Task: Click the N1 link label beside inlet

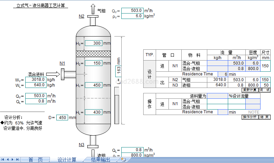Action: coord(62,63)
